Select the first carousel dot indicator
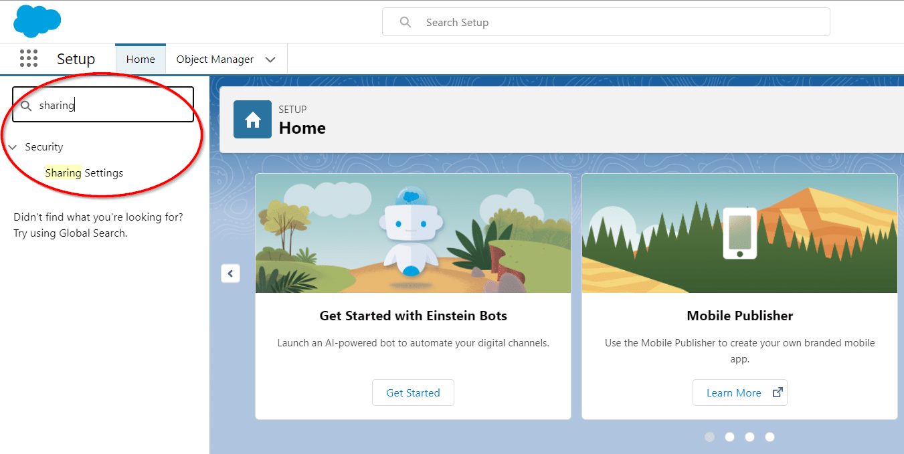The image size is (904, 454). click(x=709, y=437)
